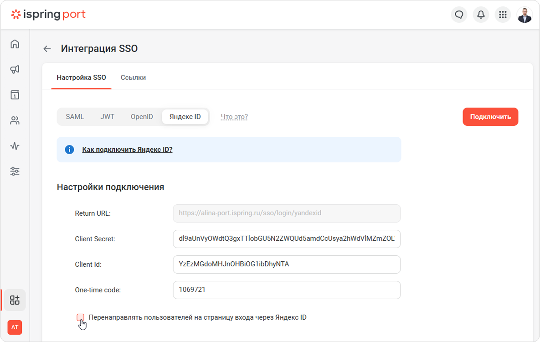540x342 pixels.
Task: Switch to the Настройка SSO tab
Action: click(81, 78)
